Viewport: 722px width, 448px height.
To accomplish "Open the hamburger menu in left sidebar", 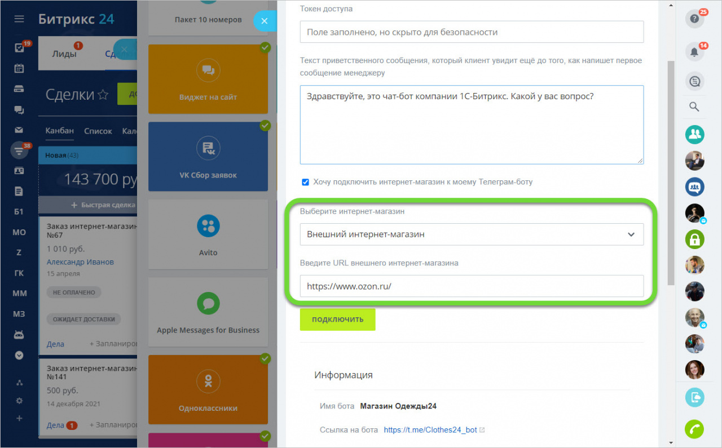I will tap(19, 19).
